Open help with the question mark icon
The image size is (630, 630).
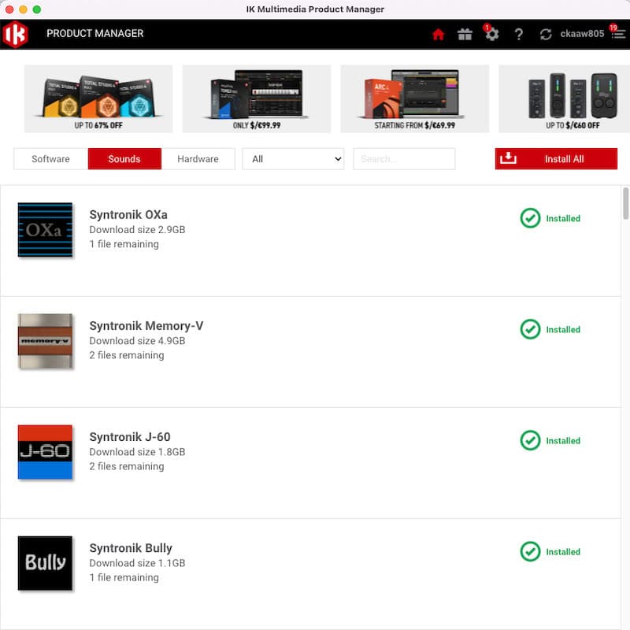point(519,34)
